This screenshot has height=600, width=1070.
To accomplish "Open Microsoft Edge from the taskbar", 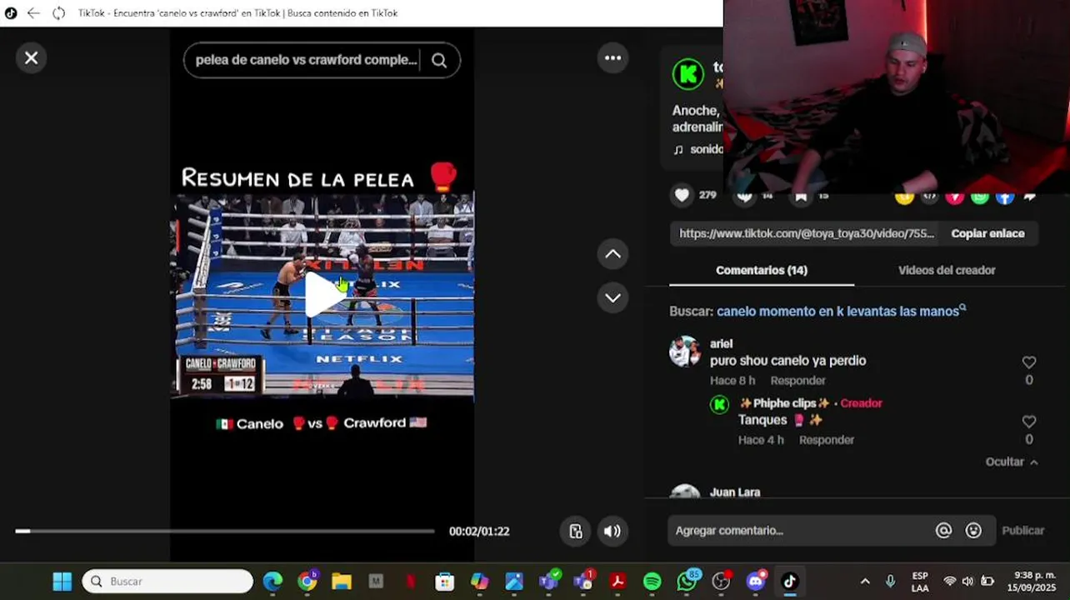I will coord(272,581).
